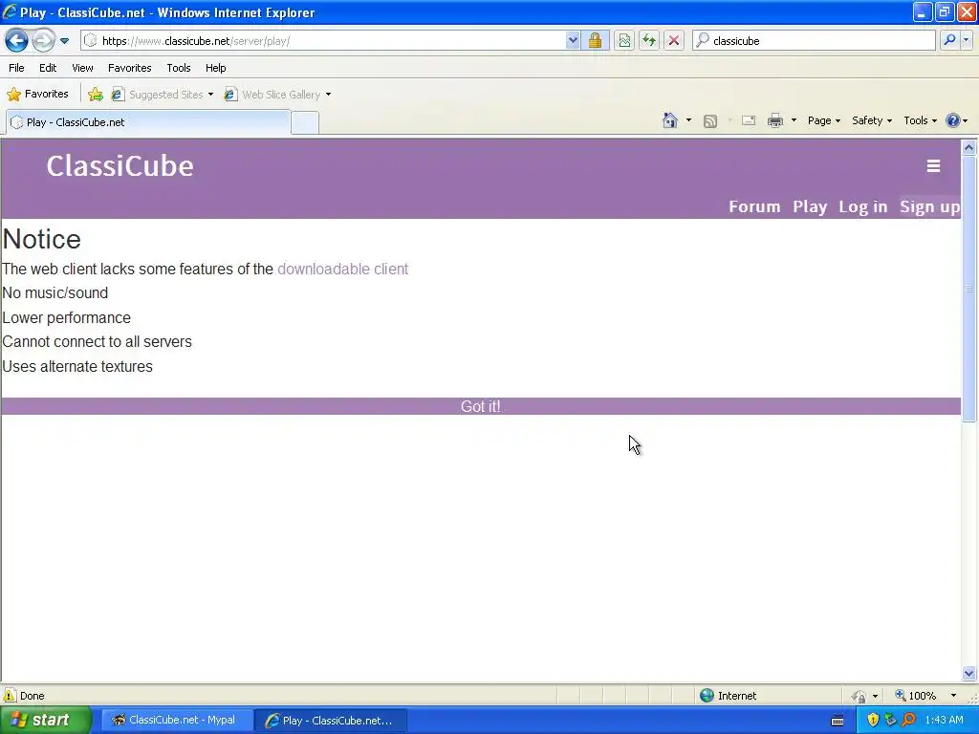The image size is (979, 734).
Task: Open the Windows start button
Action: pyautogui.click(x=46, y=720)
